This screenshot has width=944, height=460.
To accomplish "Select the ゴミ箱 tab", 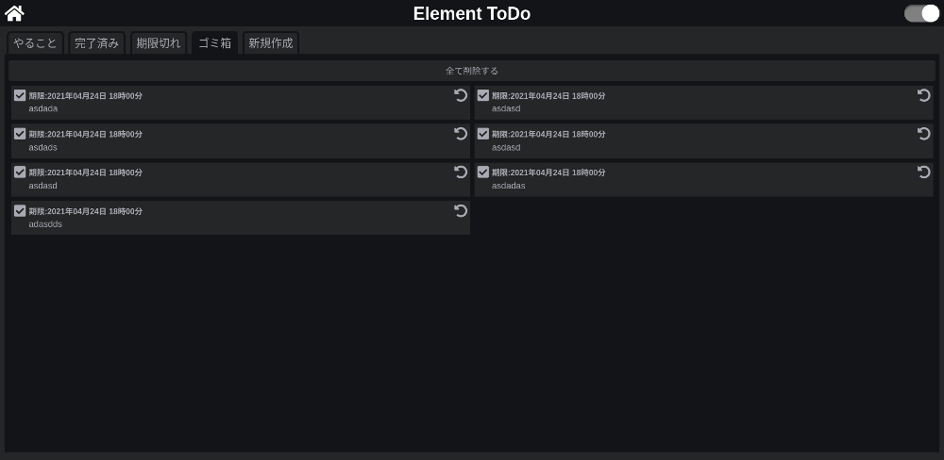I will (215, 43).
